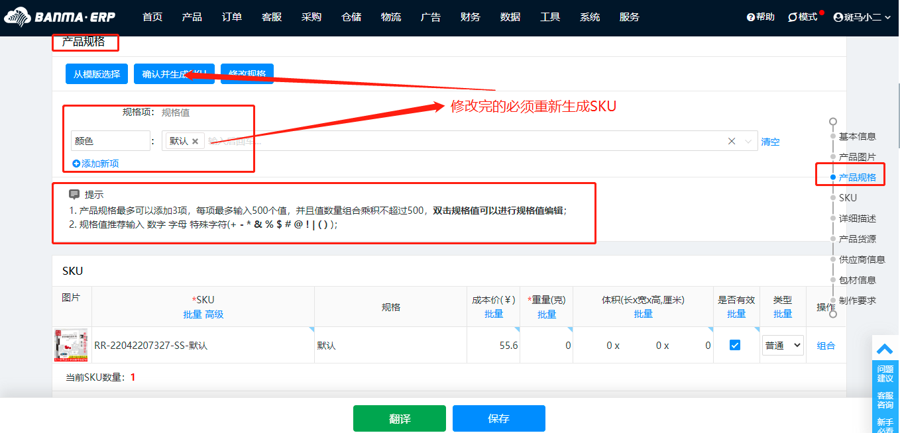The image size is (900, 433).
Task: Click 高级 under SKU column header
Action: 214,314
